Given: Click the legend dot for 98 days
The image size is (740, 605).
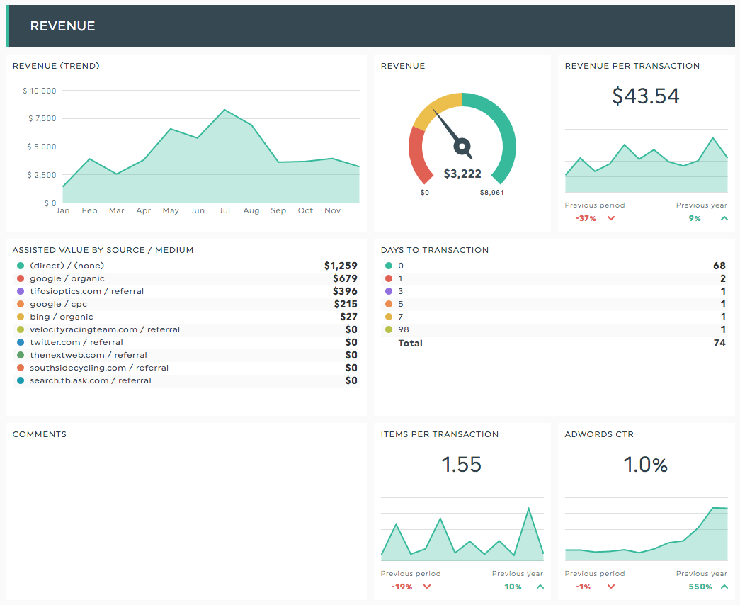Looking at the screenshot, I should 389,329.
